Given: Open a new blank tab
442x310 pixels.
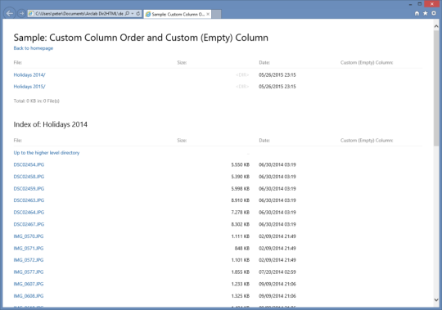Looking at the screenshot, I should click(x=216, y=14).
